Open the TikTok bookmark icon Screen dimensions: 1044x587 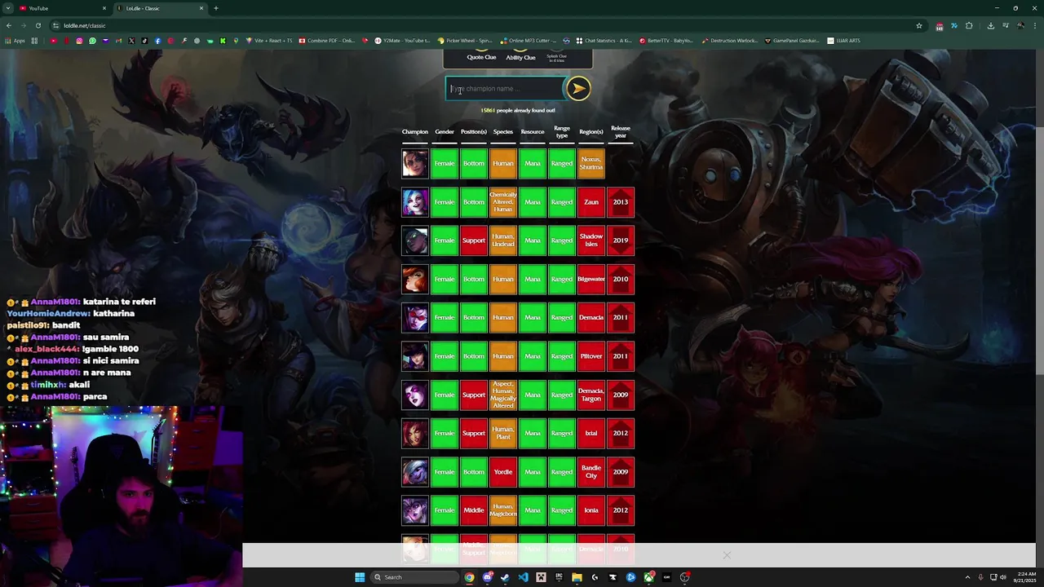tap(144, 41)
